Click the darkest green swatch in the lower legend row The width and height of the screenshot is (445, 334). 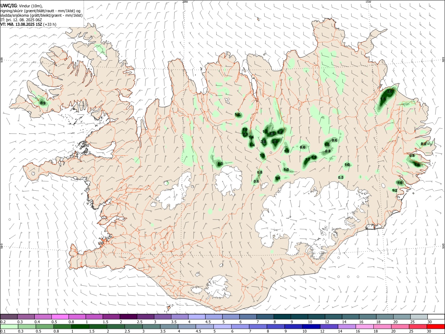[x=80, y=327]
